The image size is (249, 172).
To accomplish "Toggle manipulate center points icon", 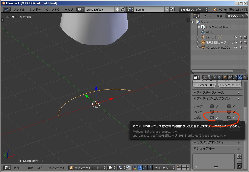I will coord(128,168).
